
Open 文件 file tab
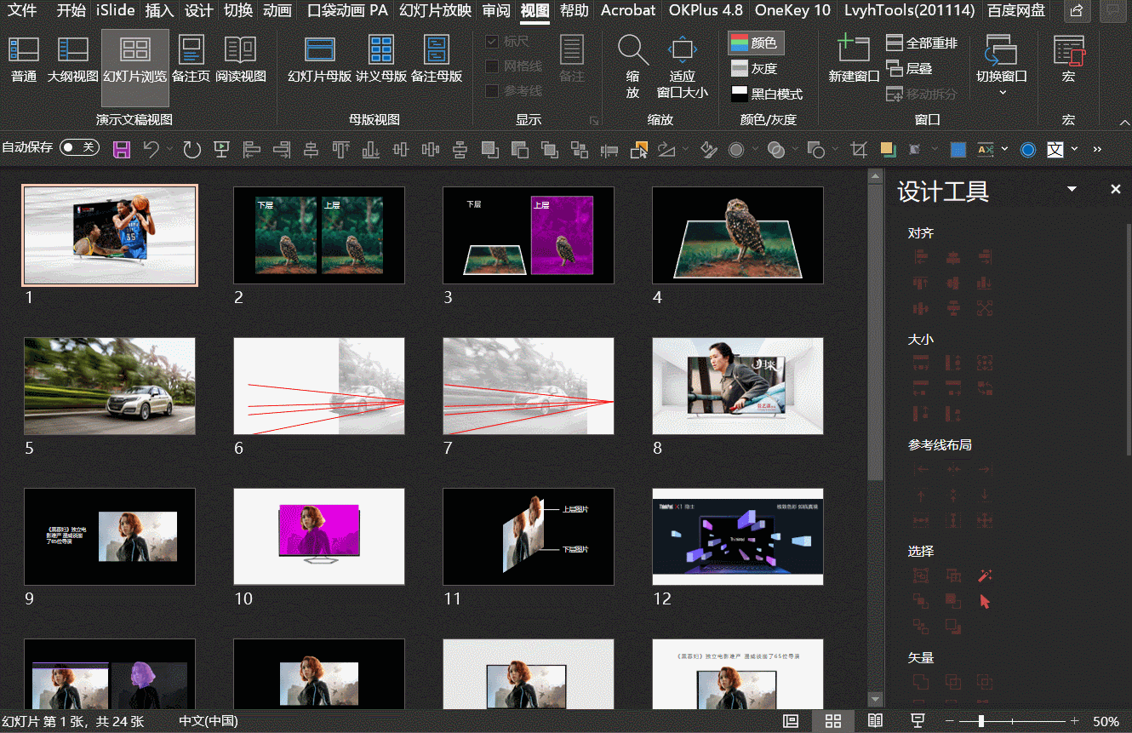coord(22,10)
